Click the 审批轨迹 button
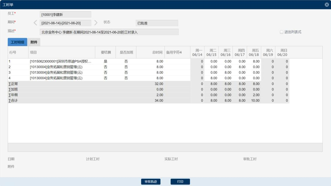The image size is (331, 186). coord(151,182)
